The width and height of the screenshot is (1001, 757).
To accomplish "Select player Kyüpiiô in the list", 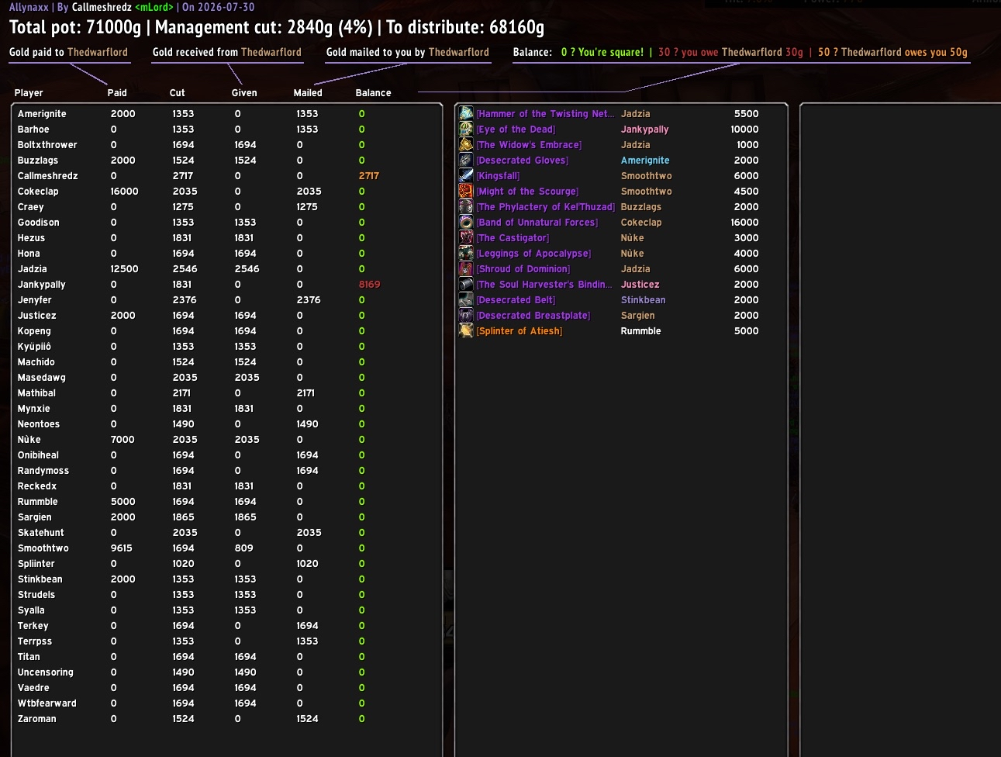I will [x=34, y=347].
